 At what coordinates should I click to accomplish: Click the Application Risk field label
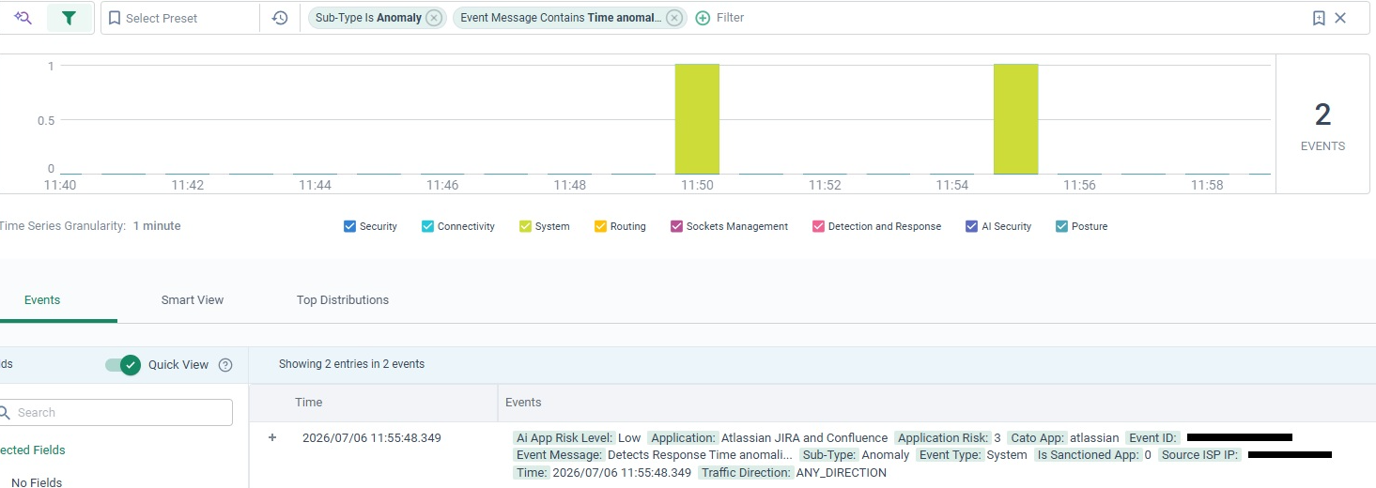[x=943, y=438]
